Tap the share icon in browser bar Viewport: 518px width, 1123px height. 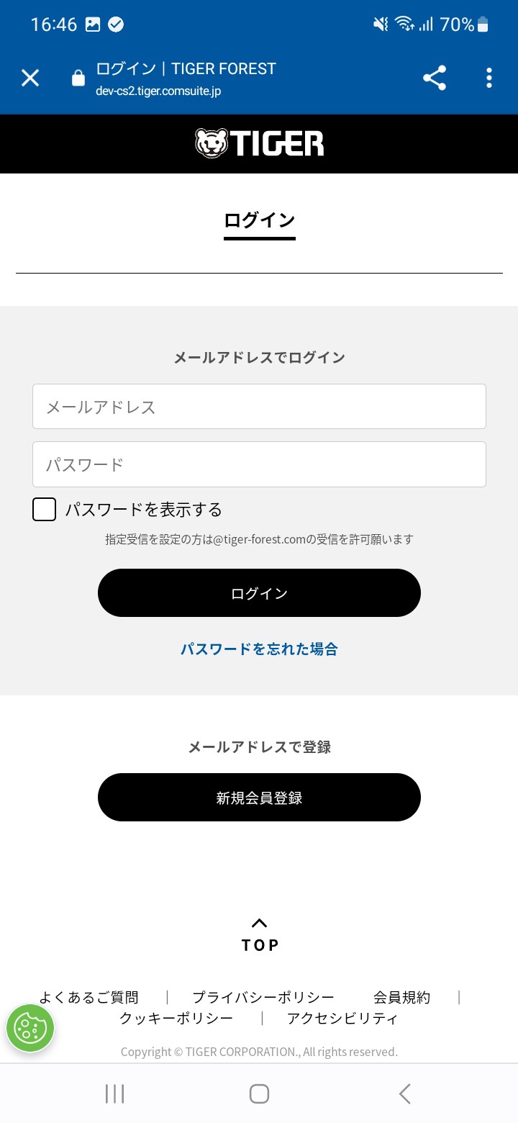point(435,78)
